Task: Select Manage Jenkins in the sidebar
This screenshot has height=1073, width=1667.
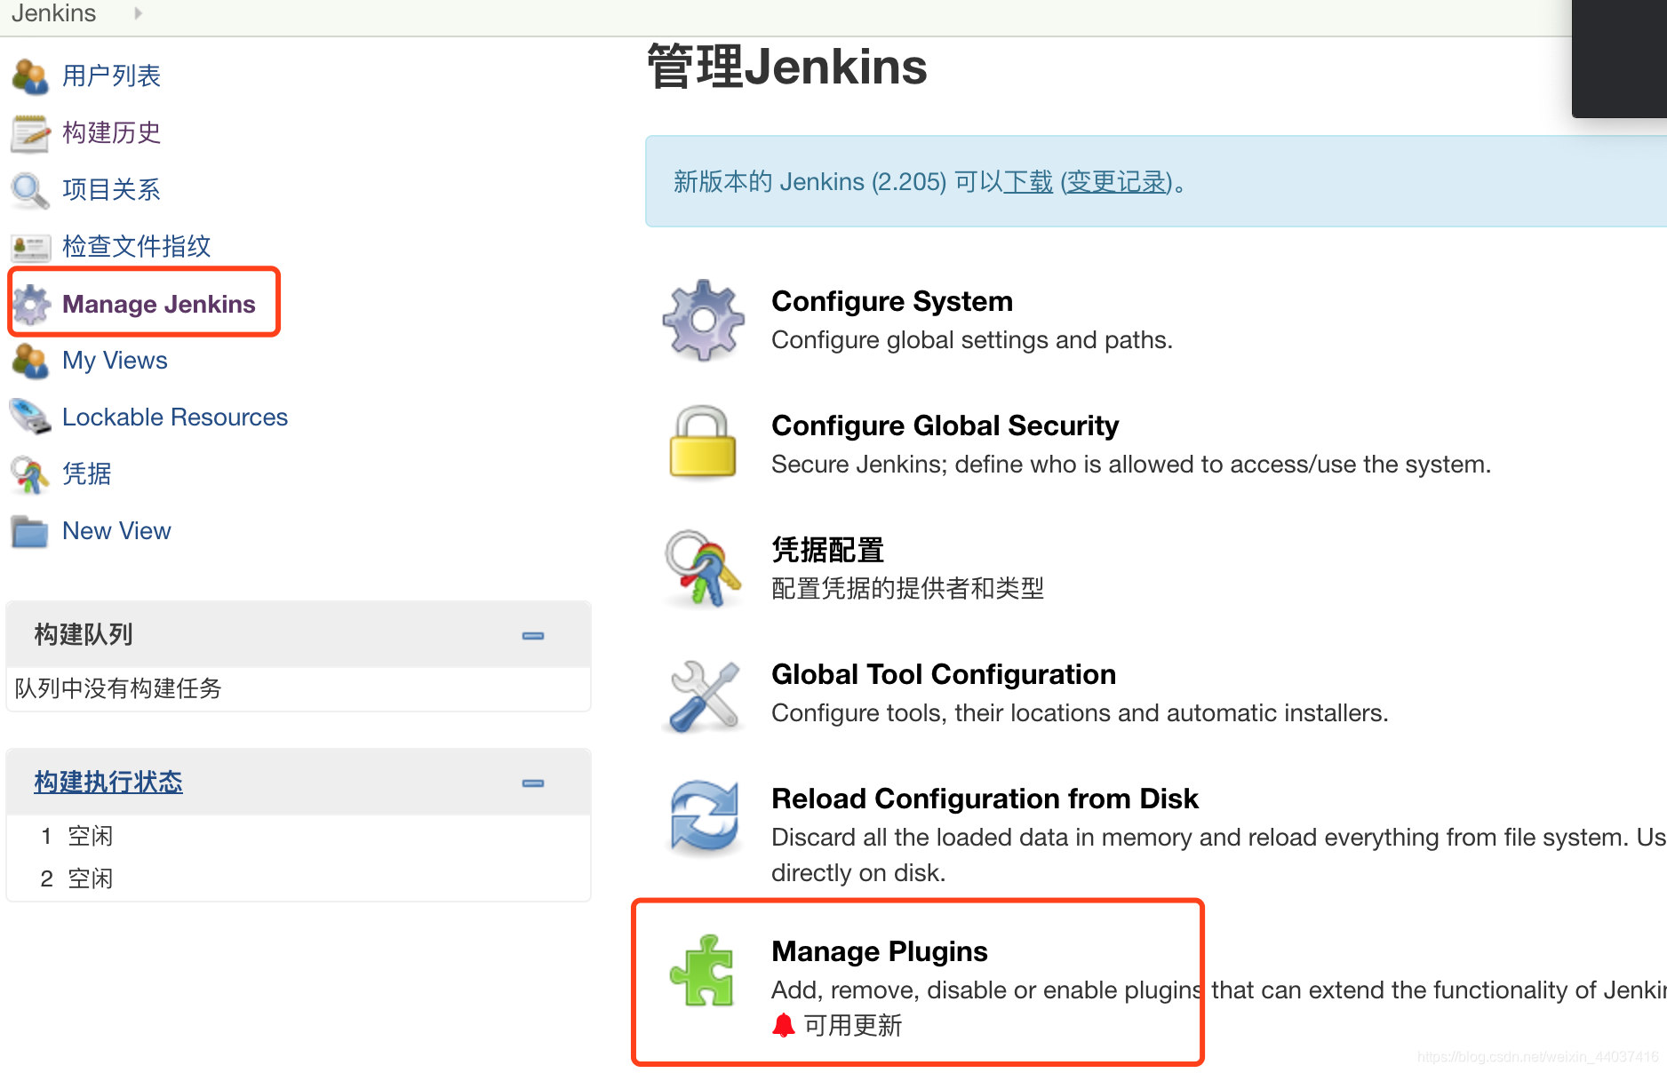Action: [x=159, y=304]
